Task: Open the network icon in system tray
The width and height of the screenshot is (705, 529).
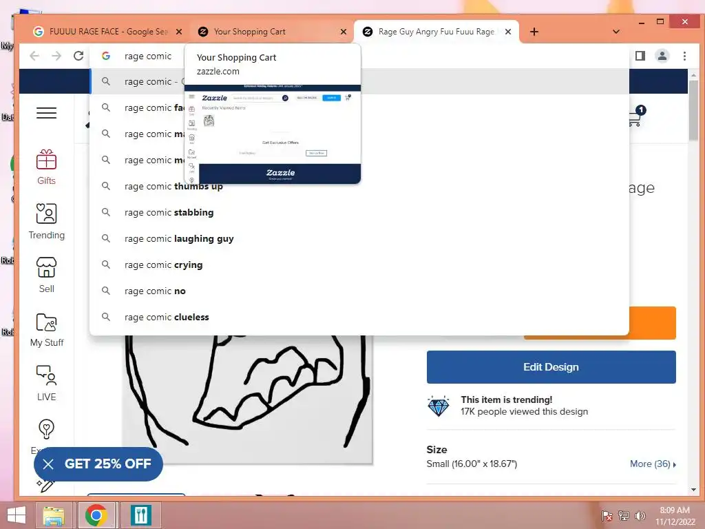Action: 624,515
